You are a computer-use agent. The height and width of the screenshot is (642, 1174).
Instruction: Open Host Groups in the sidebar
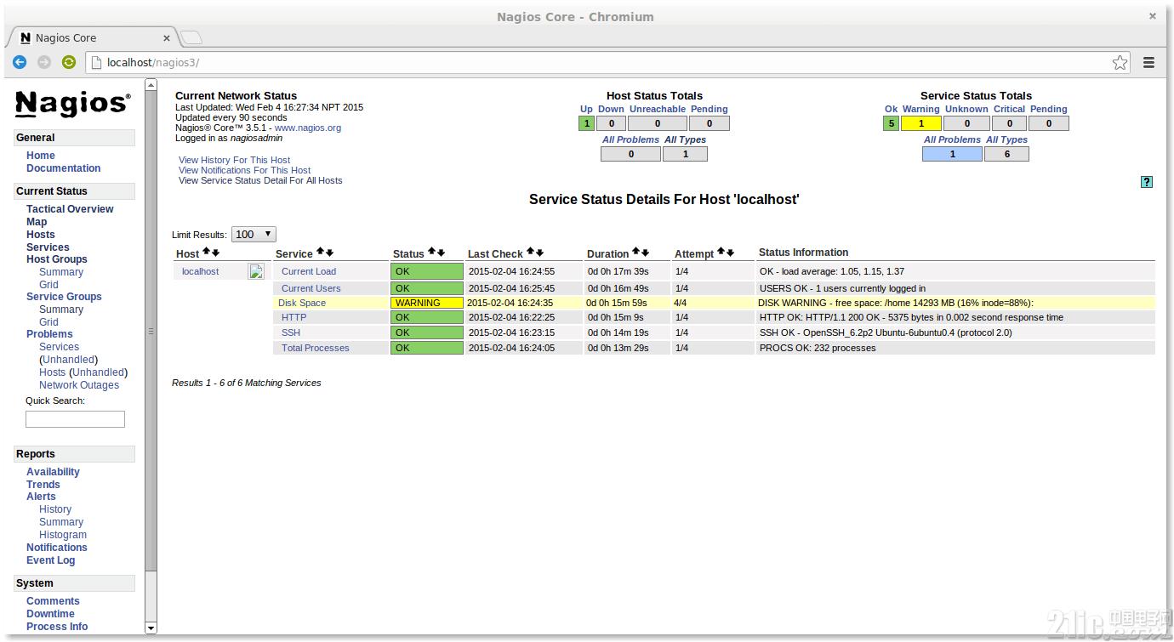56,259
